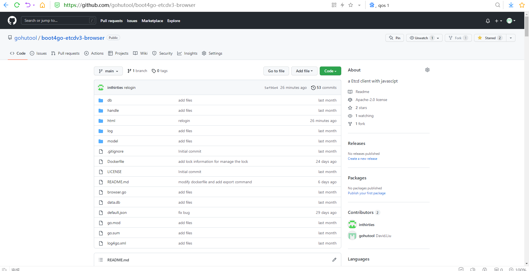
Task: Click the Create a new release link
Action: [x=362, y=159]
